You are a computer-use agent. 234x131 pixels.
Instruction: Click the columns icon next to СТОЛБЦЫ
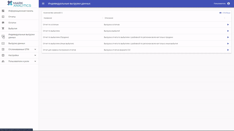tap(221, 13)
